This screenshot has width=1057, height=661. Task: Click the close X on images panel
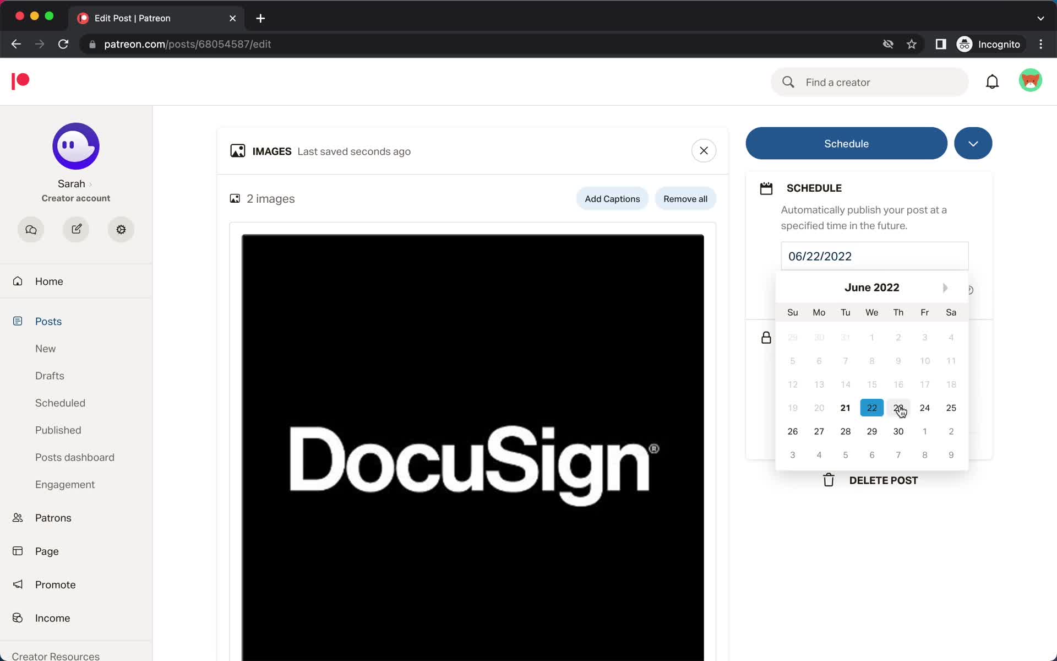click(703, 150)
